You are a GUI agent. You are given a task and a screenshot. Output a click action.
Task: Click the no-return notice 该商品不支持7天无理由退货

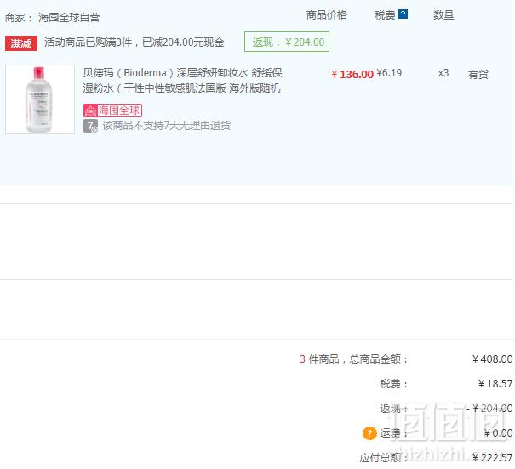coord(167,126)
